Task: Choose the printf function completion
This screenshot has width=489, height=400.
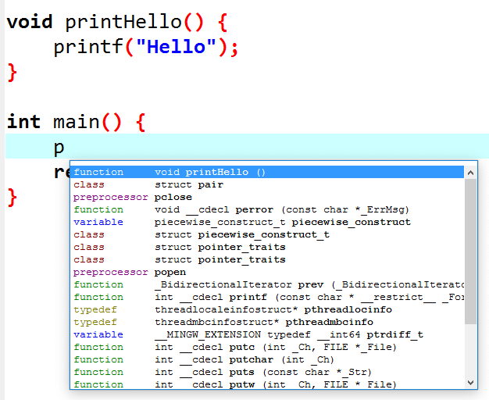Action: click(x=267, y=297)
